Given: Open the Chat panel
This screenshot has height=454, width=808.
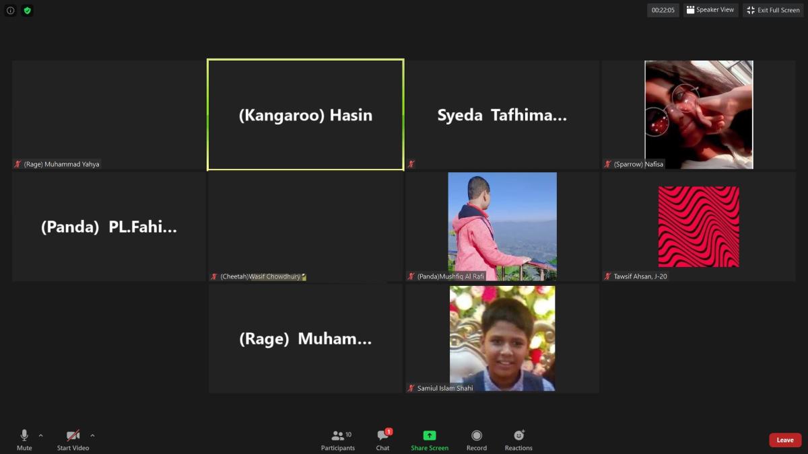Looking at the screenshot, I should click(x=382, y=440).
